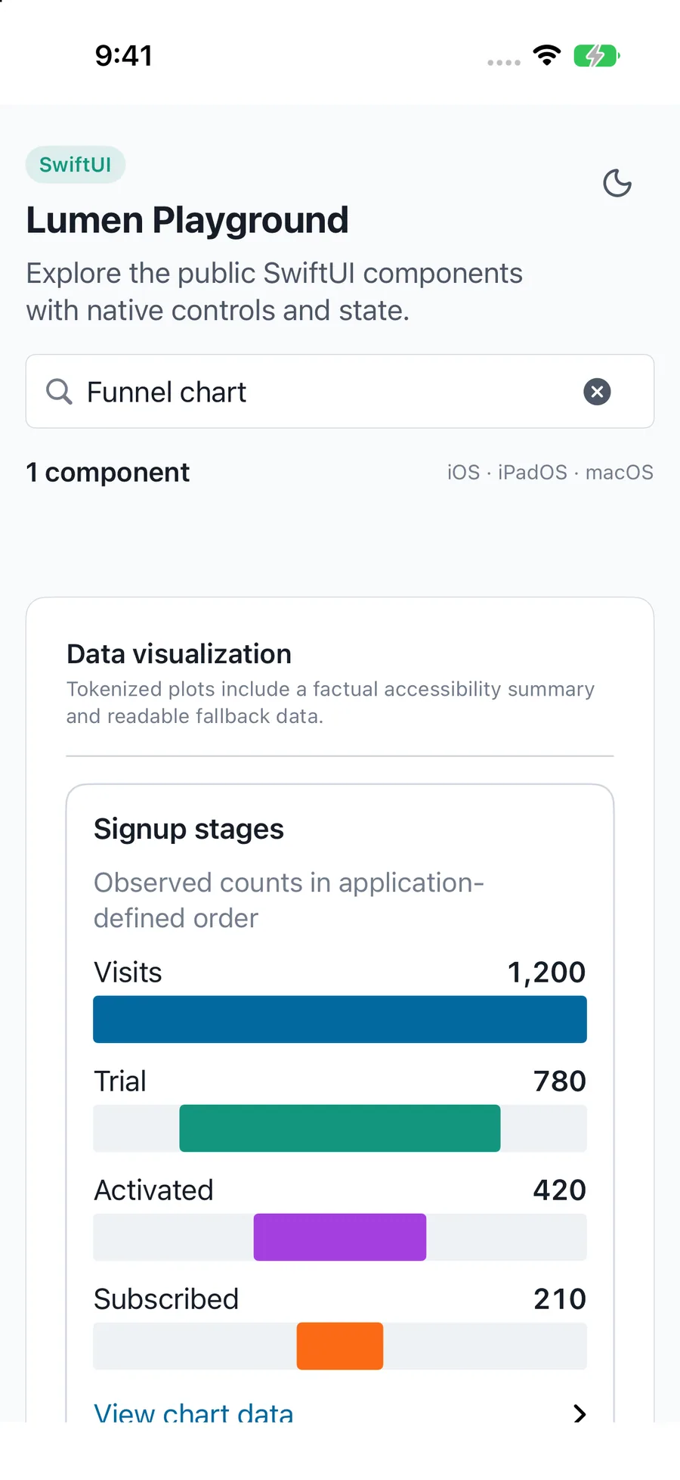The height and width of the screenshot is (1480, 680).
Task: Click the Tokenized plots description text
Action: (x=330, y=703)
